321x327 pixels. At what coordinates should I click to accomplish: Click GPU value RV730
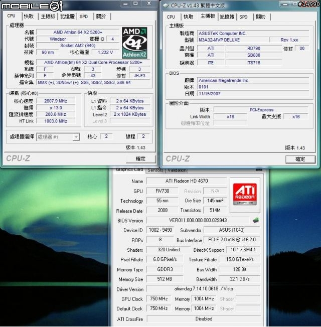[x=163, y=191]
